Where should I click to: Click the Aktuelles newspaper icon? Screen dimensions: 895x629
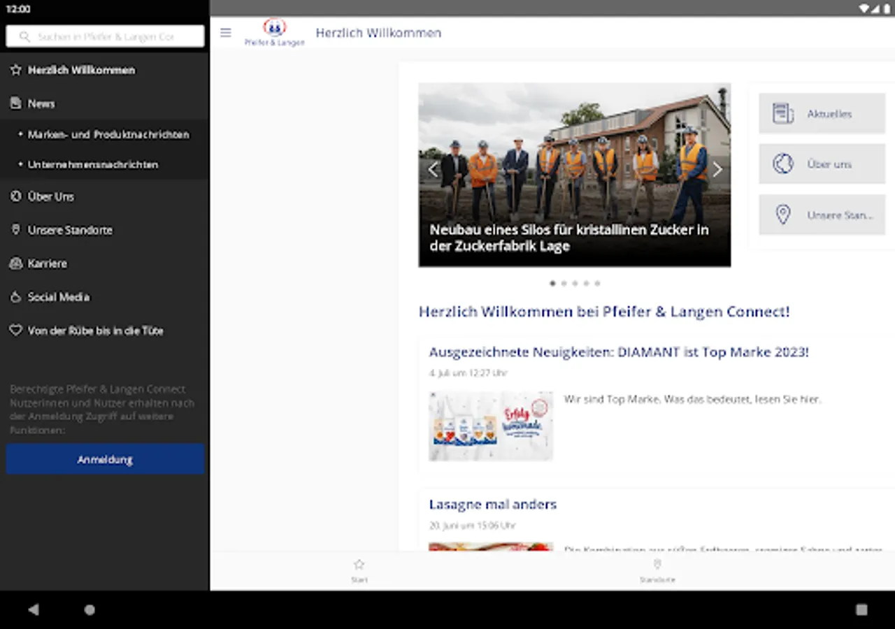point(783,113)
